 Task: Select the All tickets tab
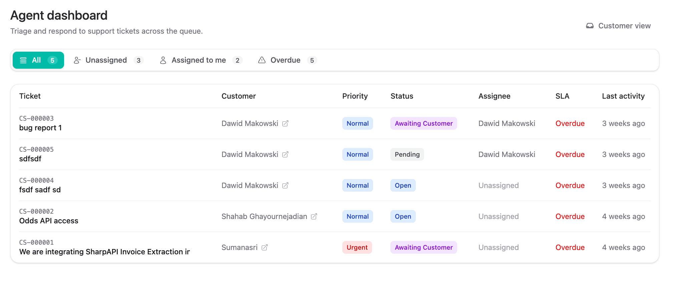(x=38, y=60)
